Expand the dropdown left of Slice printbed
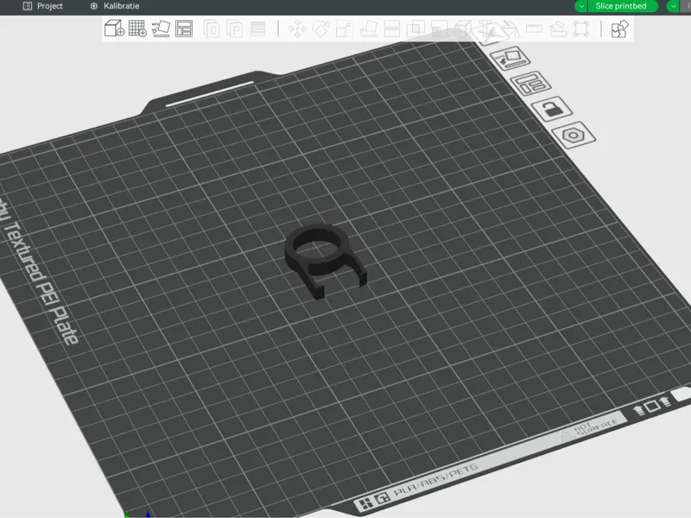 tap(581, 6)
